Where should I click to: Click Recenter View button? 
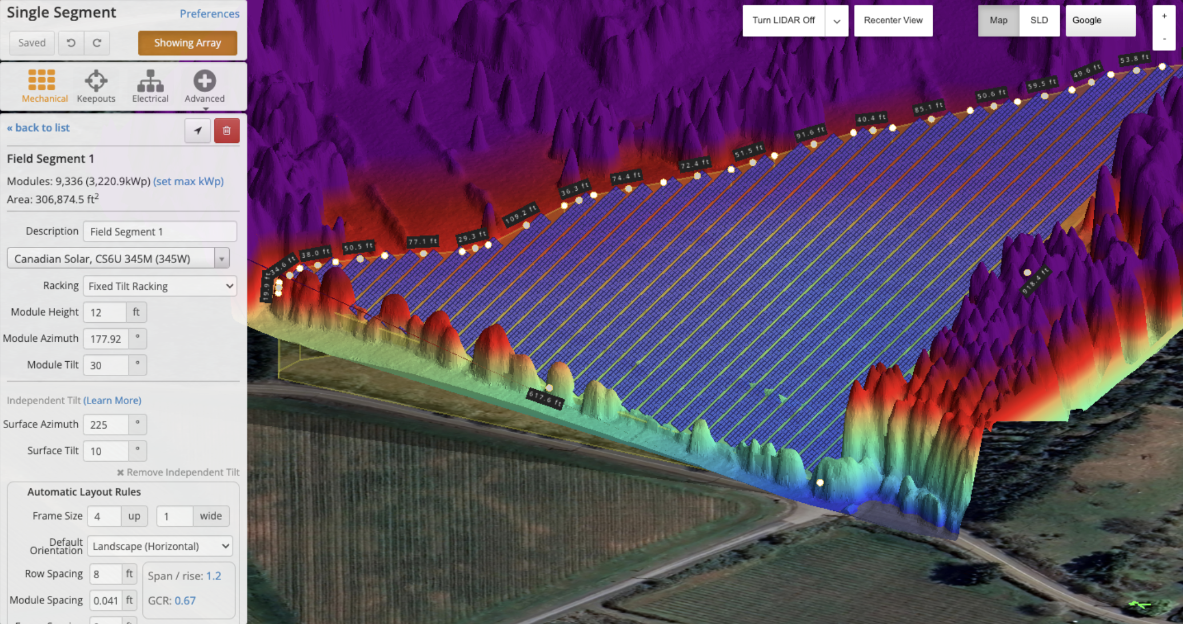tap(893, 21)
